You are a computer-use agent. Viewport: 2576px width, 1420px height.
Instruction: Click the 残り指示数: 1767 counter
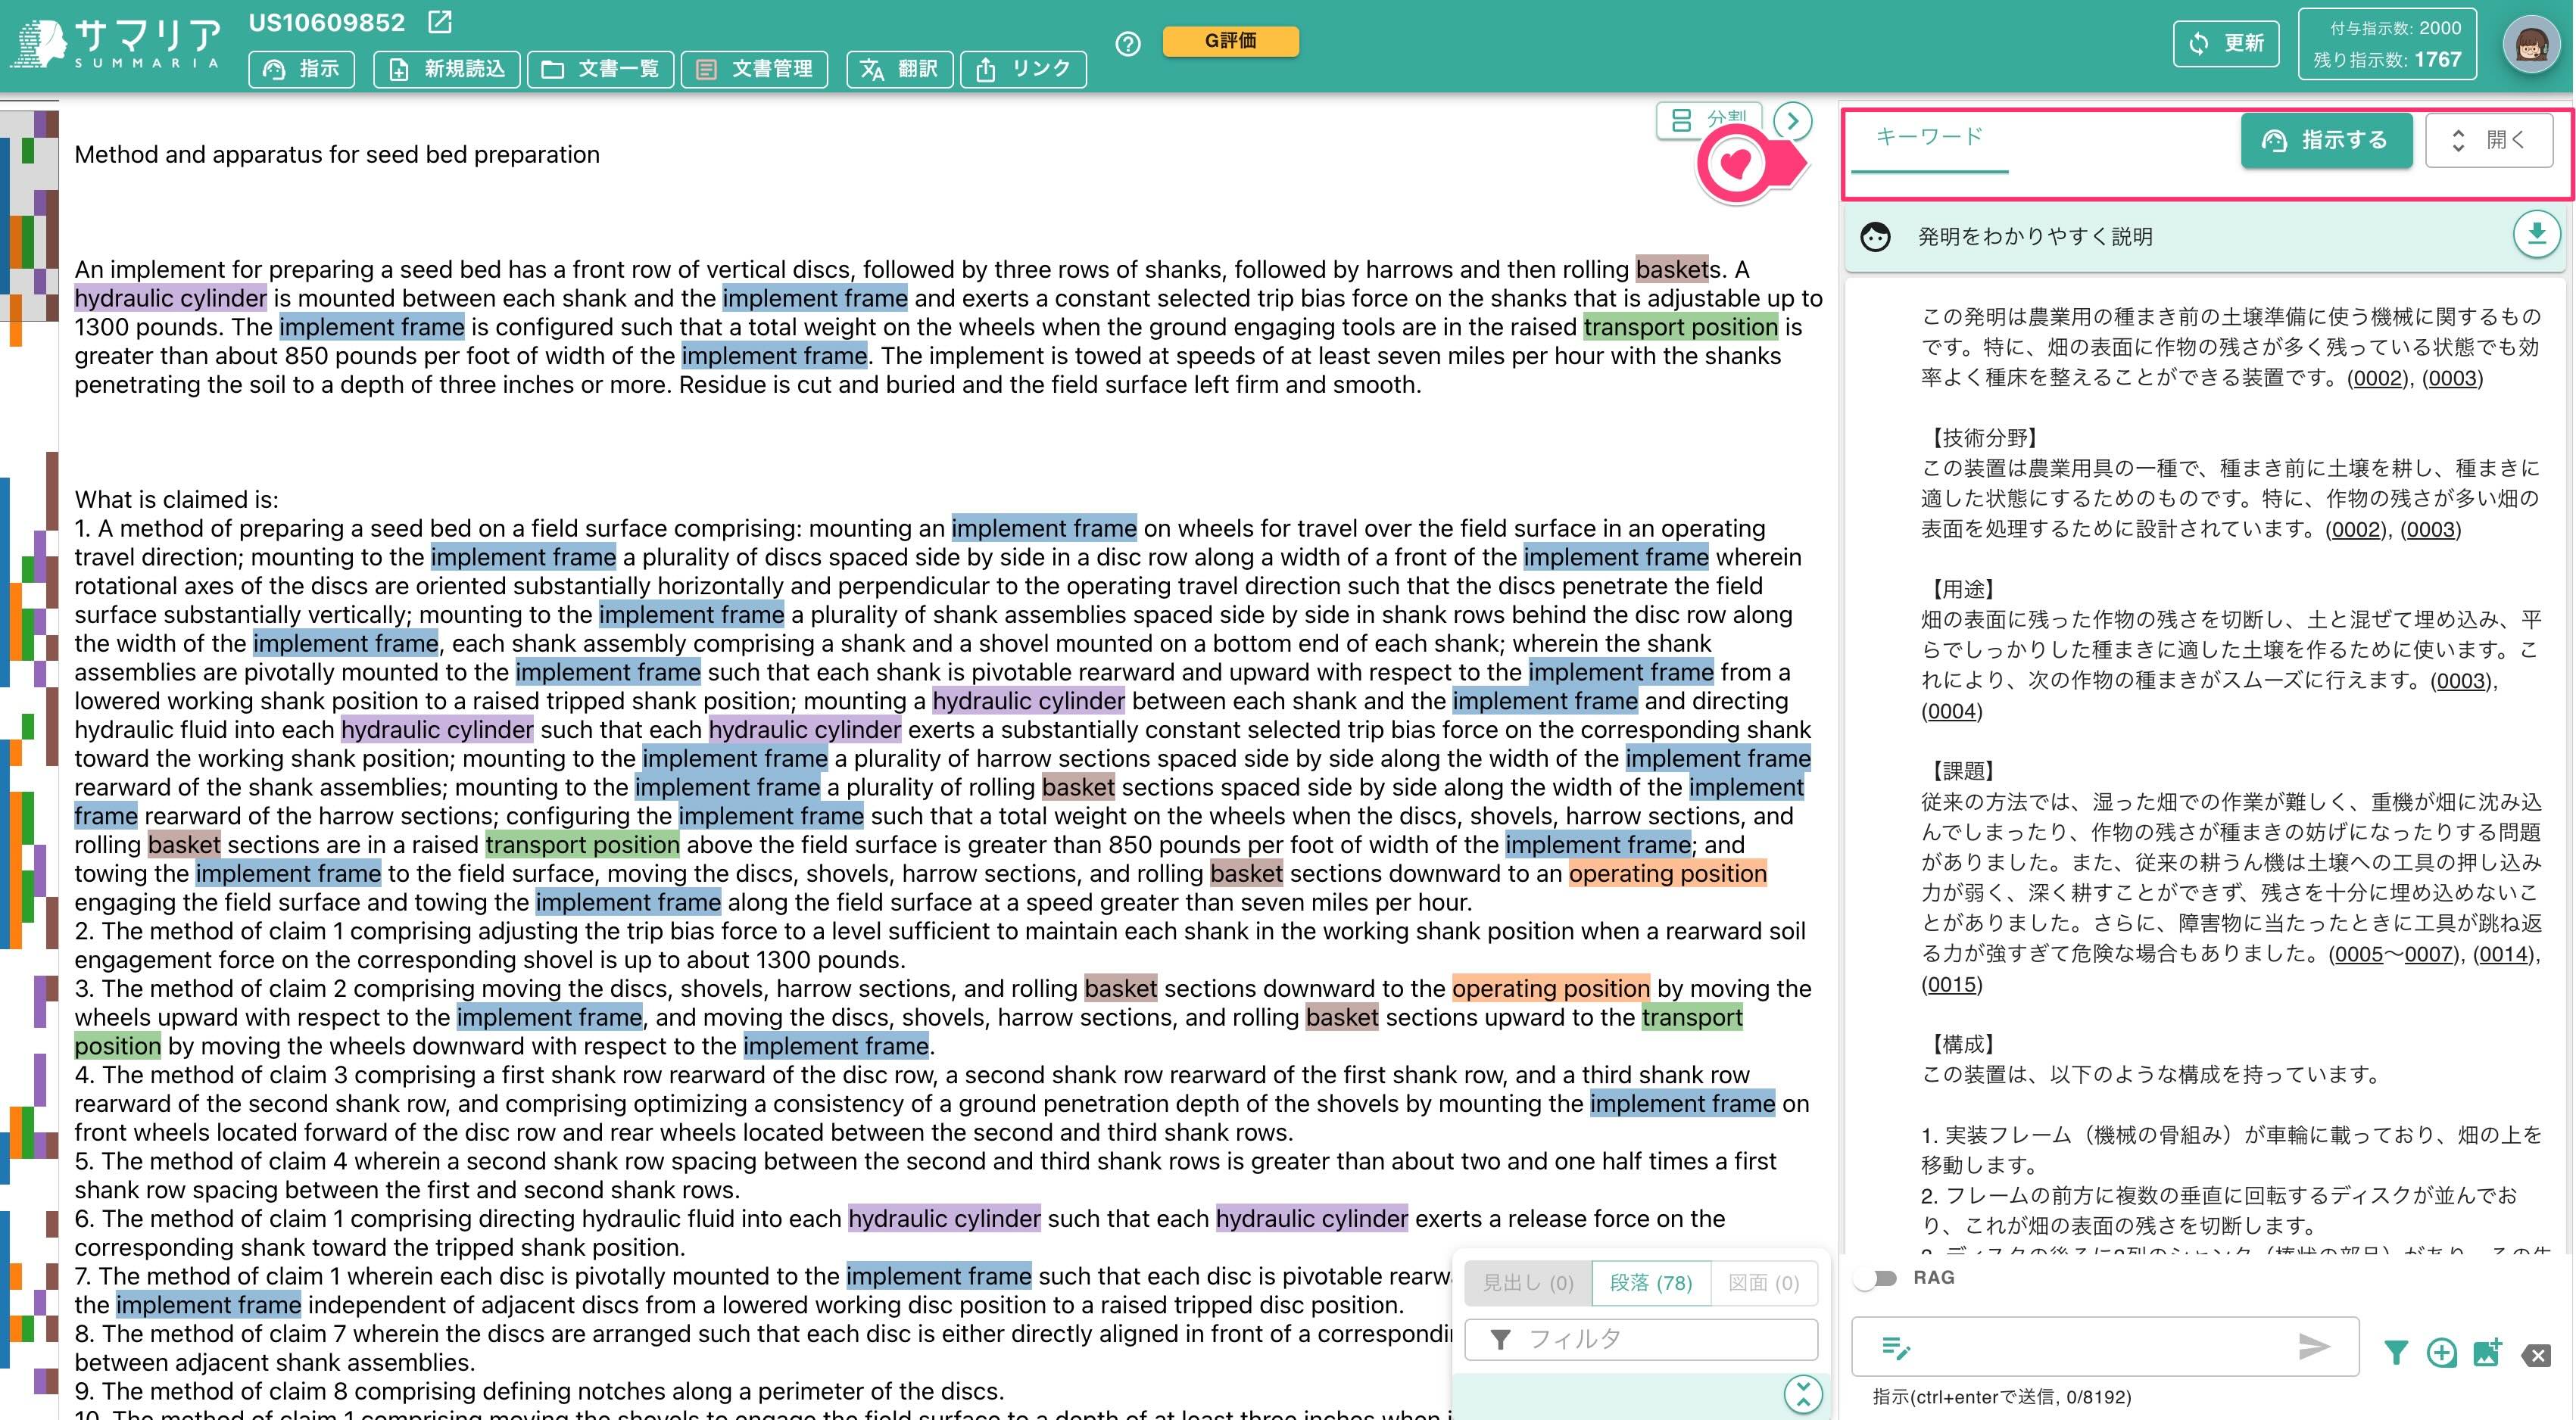pos(2387,59)
